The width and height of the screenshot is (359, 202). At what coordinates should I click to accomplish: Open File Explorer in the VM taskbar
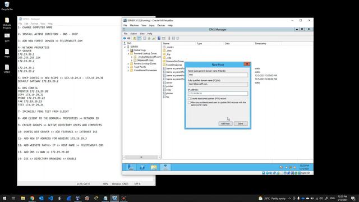[x=154, y=167]
